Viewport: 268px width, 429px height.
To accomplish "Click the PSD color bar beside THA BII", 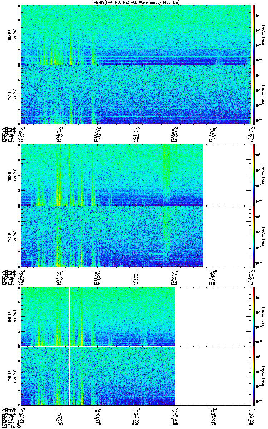I will (x=254, y=94).
